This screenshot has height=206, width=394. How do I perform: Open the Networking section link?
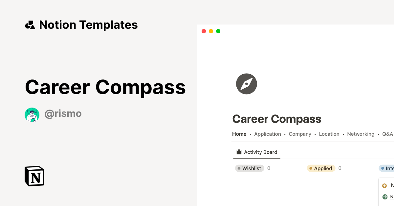[361, 134]
